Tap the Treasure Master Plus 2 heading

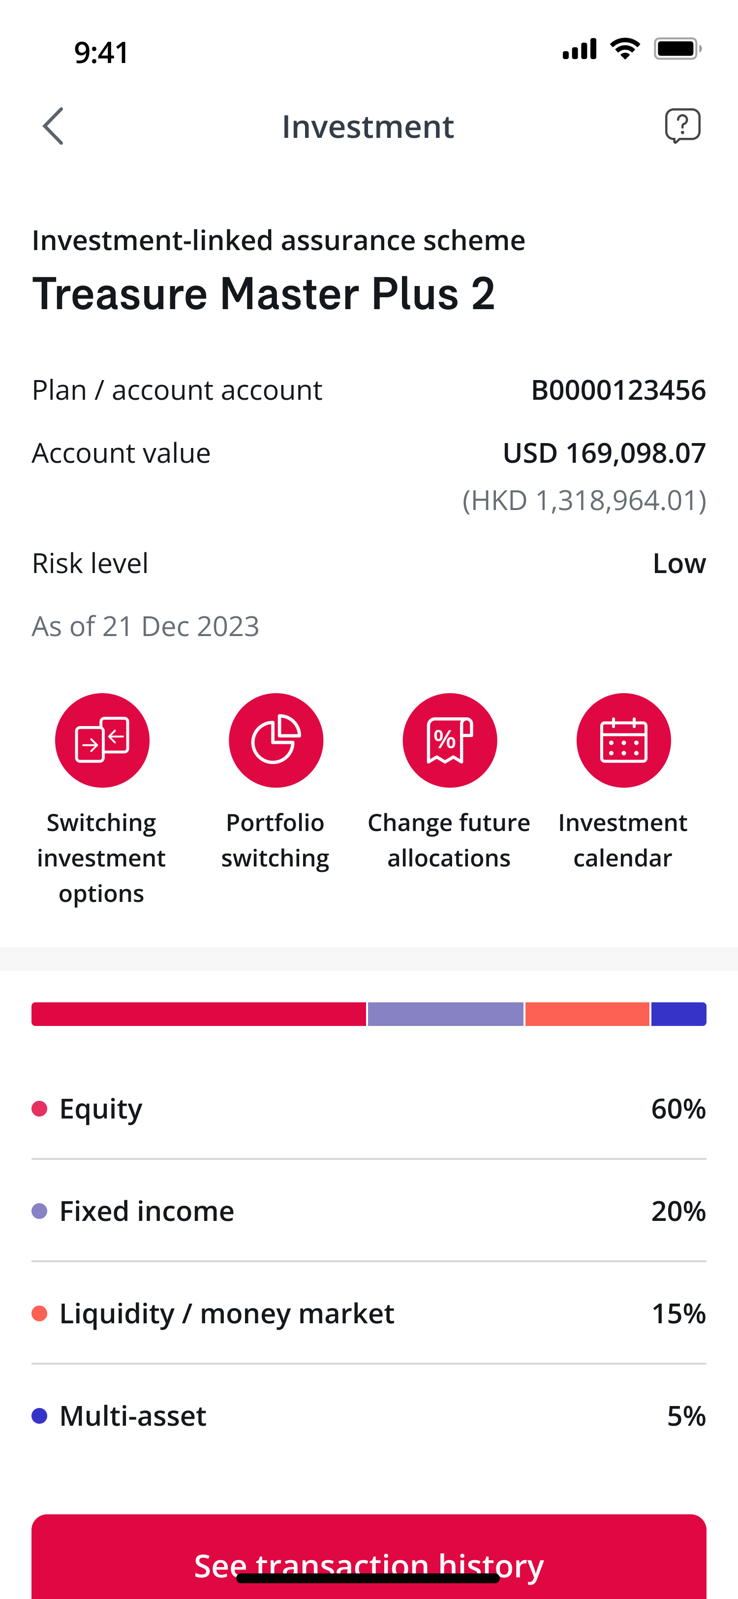(264, 293)
